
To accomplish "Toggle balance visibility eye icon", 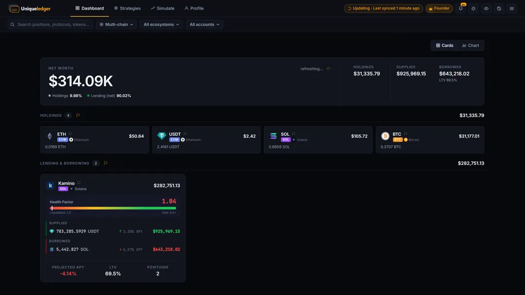I will [486, 9].
